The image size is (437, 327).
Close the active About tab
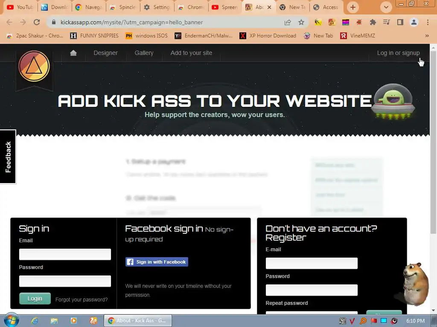tap(269, 7)
